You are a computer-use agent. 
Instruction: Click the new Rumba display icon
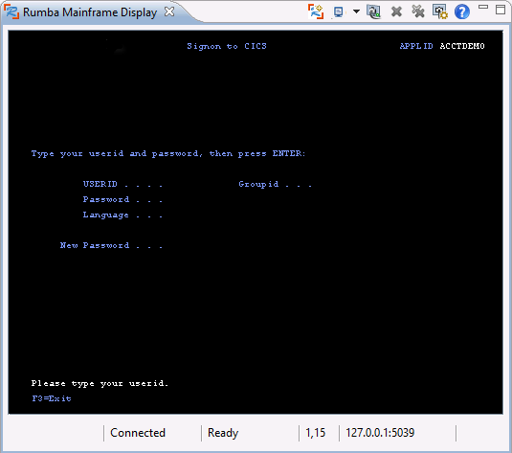coord(316,11)
